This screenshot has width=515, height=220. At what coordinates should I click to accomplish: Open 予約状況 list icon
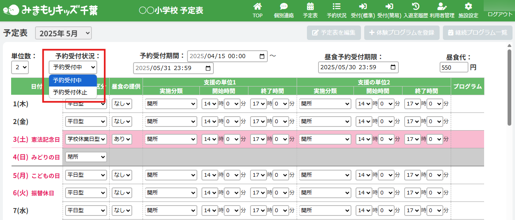[x=336, y=7]
